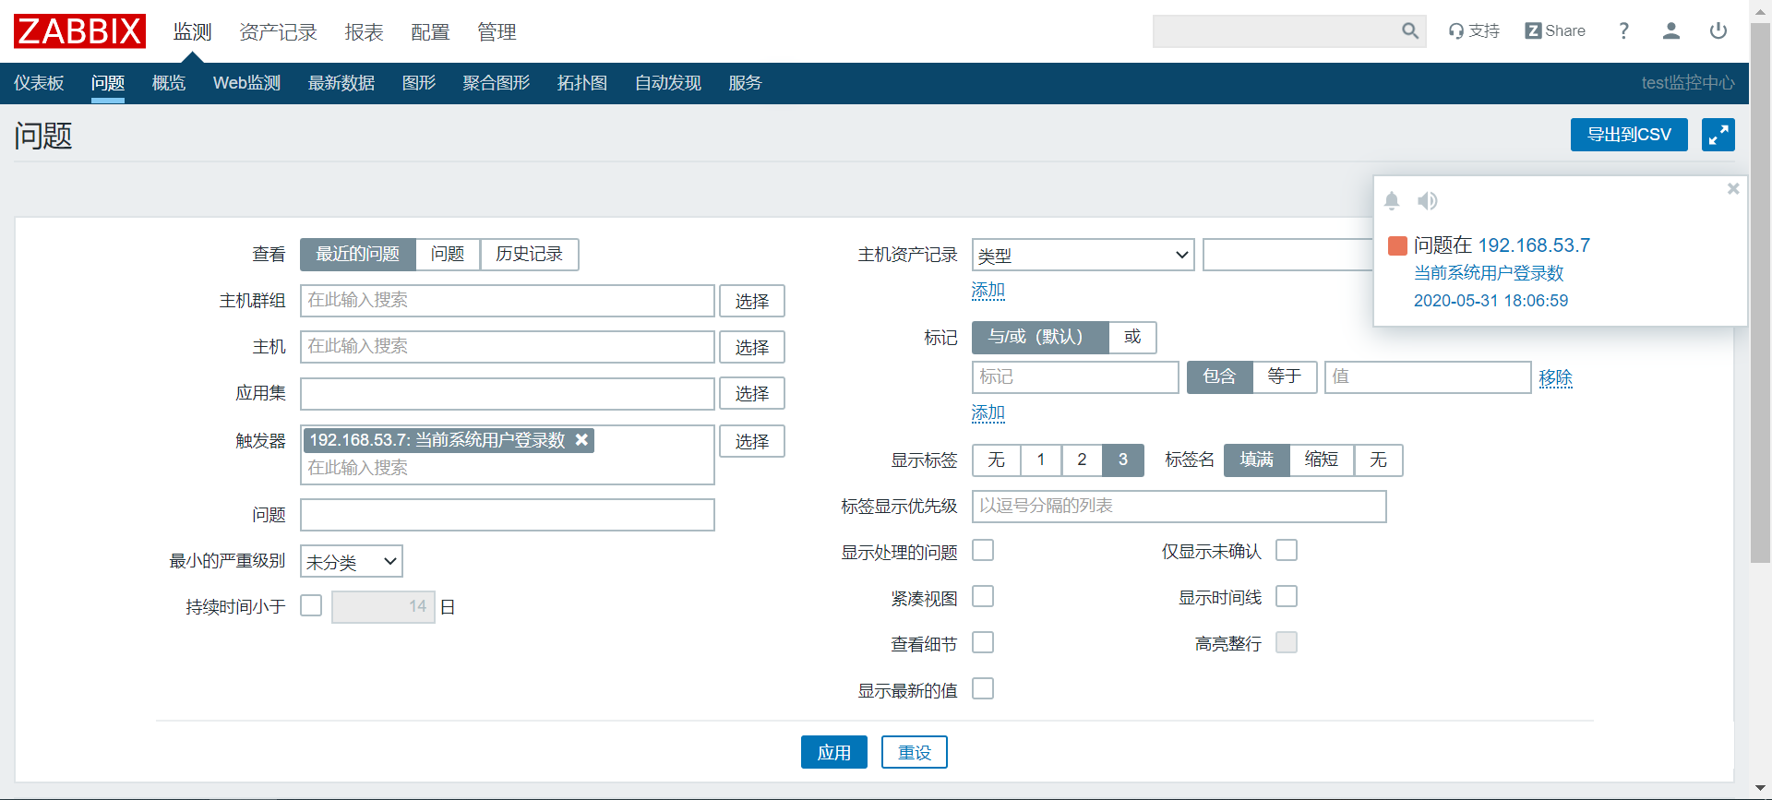This screenshot has height=800, width=1772.
Task: Focus the 标签显示优先级 input field
Action: tap(1179, 506)
